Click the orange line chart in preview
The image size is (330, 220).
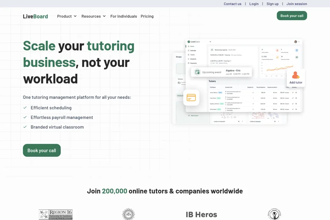[280, 68]
